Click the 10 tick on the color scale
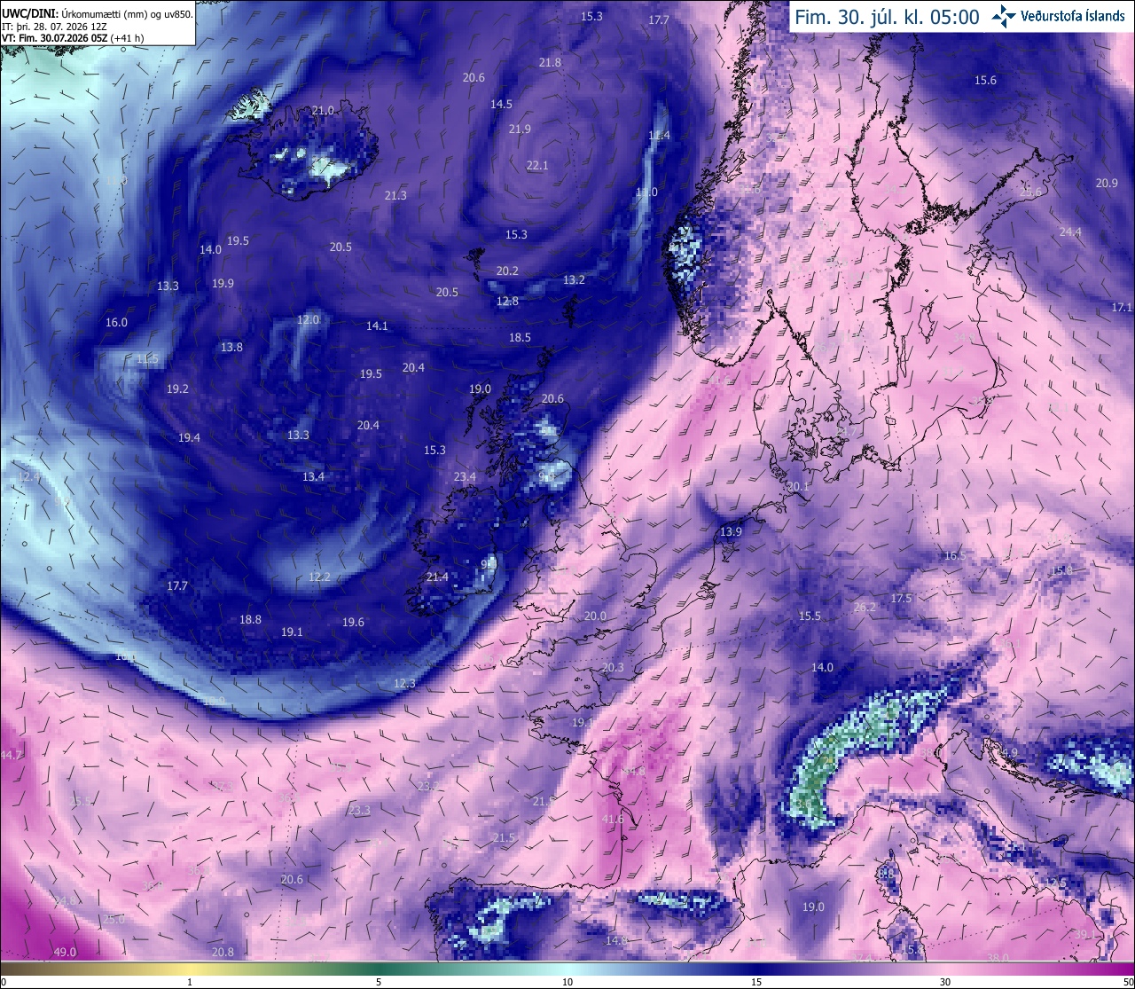 [x=567, y=982]
